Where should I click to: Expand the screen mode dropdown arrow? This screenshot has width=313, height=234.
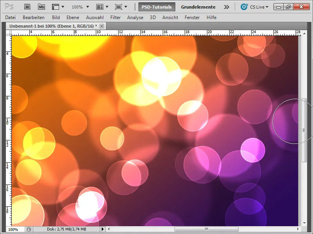(x=126, y=7)
